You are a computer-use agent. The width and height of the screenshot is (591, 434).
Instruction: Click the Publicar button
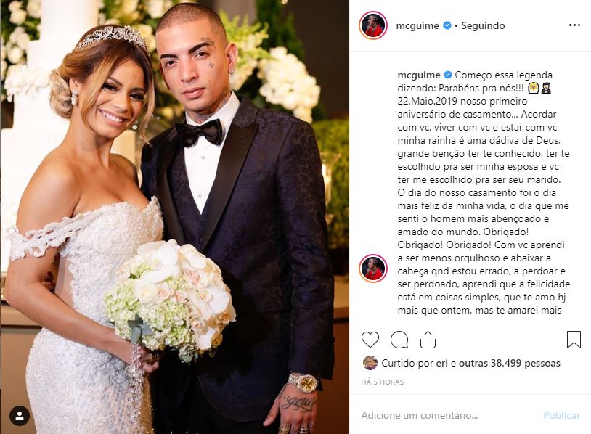coord(562,415)
